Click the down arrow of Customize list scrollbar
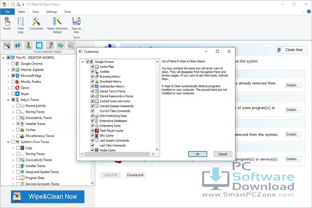 click(x=157, y=149)
